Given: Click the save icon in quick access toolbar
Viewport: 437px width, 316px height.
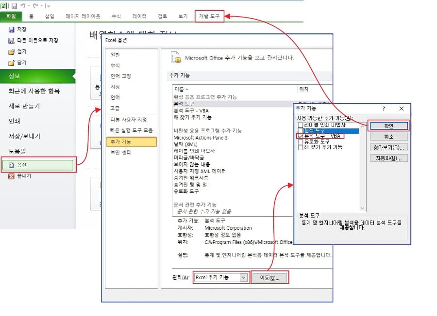Looking at the screenshot, I should click(14, 5).
